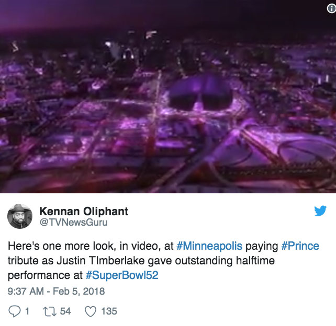The height and width of the screenshot is (326, 336).
Task: Open the Twitter bird logo
Action: (x=320, y=211)
